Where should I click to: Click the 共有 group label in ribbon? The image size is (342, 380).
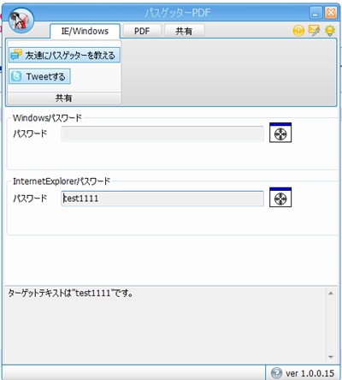(64, 98)
